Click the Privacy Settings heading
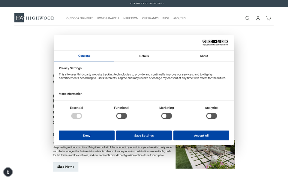288x180 pixels. point(70,68)
